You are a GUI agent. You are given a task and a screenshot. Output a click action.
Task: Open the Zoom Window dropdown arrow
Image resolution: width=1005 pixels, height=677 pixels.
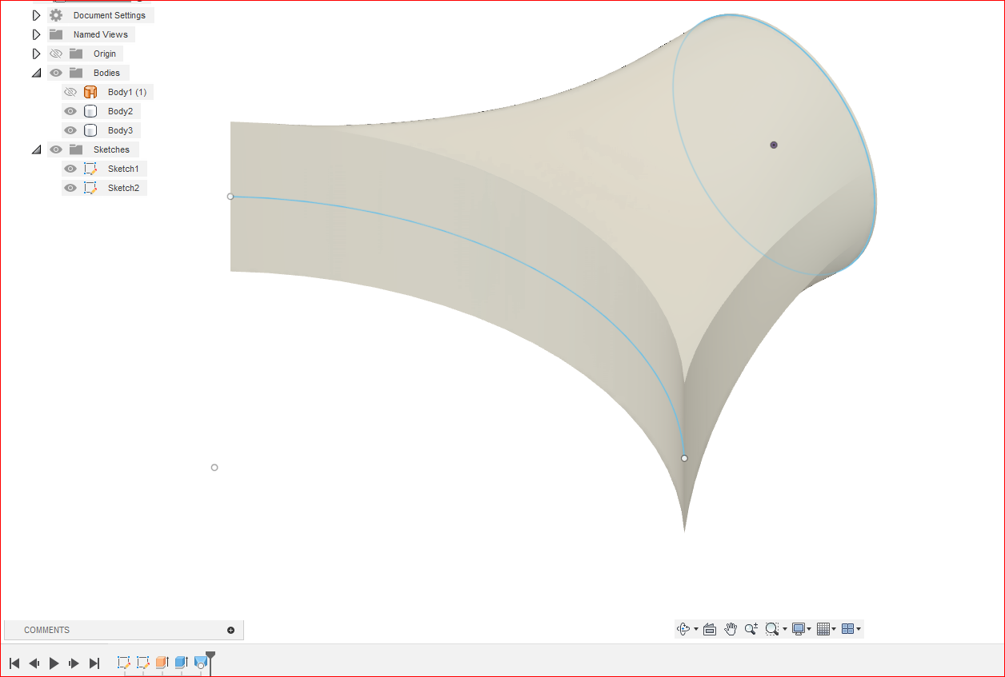pos(785,629)
